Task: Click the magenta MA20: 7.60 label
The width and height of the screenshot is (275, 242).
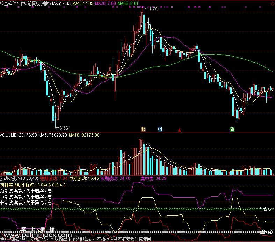Action: (106, 3)
